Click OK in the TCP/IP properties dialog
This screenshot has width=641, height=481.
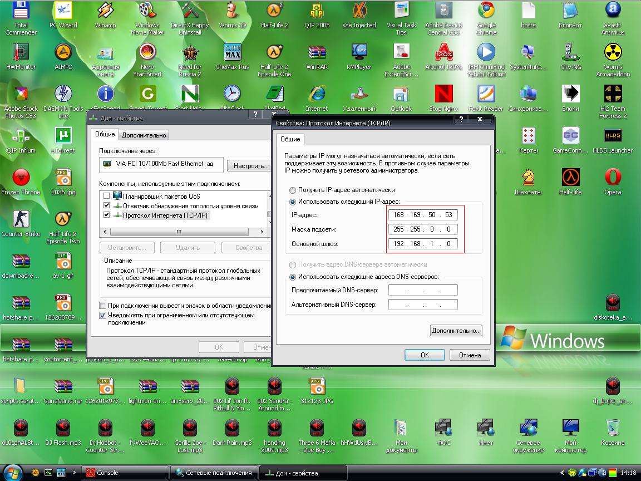coord(425,355)
